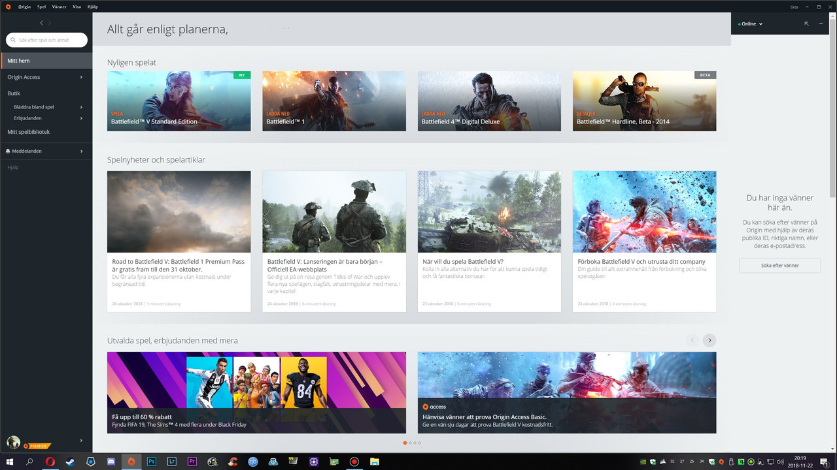Open Butik in the sidebar
Image resolution: width=837 pixels, height=470 pixels.
point(14,93)
